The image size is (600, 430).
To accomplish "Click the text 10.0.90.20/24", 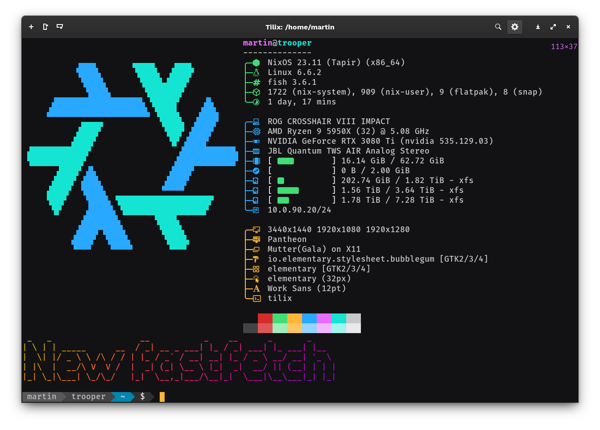I will click(299, 210).
